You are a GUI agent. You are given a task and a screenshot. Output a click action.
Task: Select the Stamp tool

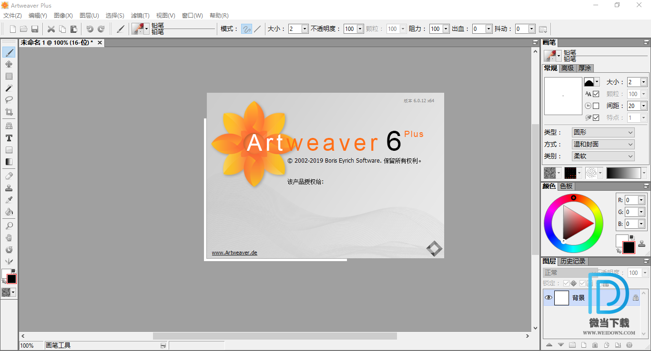tap(9, 188)
